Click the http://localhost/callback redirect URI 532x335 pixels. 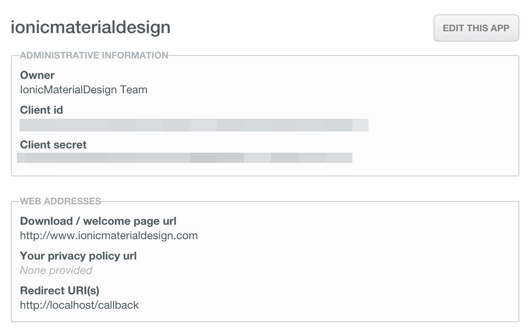point(79,305)
